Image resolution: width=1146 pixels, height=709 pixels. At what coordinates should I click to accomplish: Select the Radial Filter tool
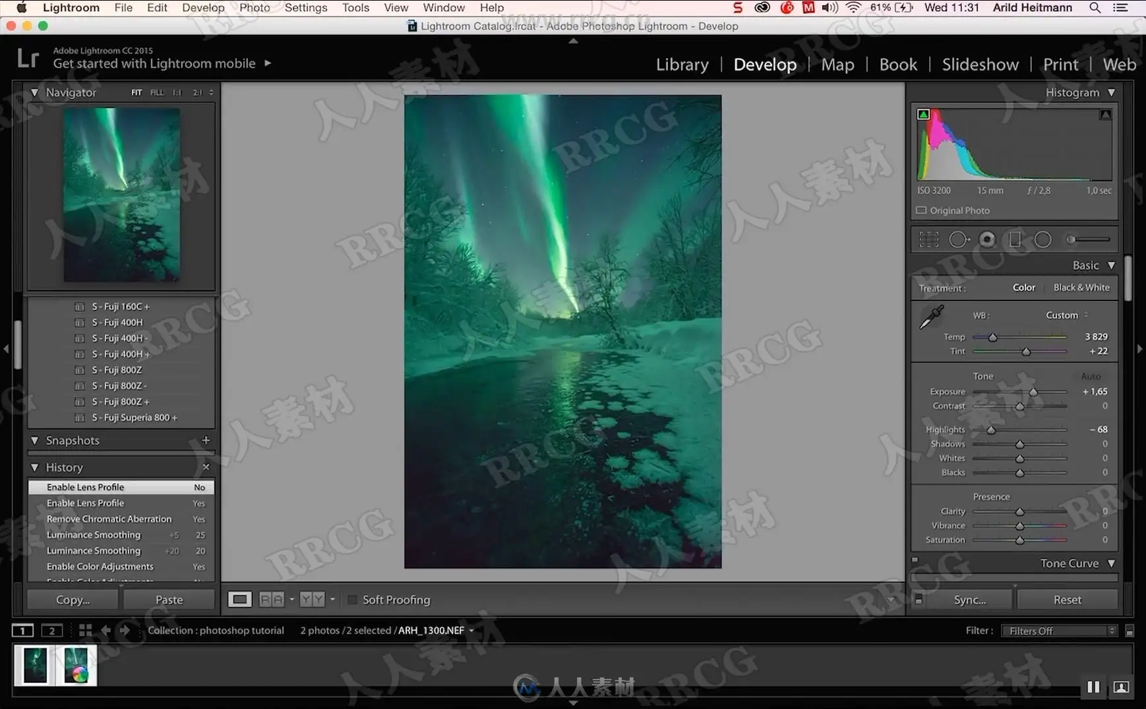click(x=1042, y=239)
